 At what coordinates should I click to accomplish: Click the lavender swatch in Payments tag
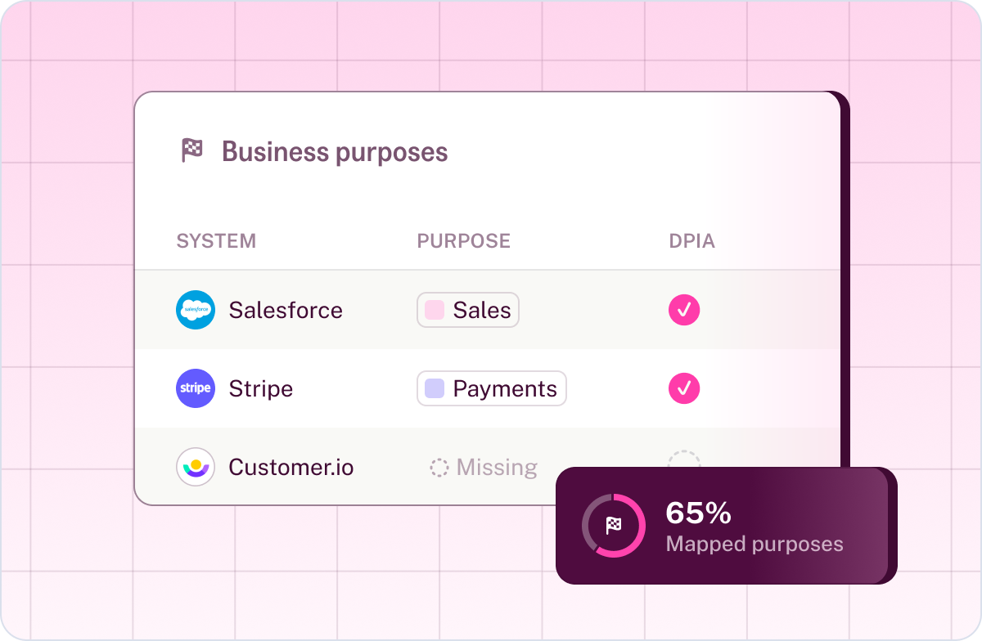(435, 388)
